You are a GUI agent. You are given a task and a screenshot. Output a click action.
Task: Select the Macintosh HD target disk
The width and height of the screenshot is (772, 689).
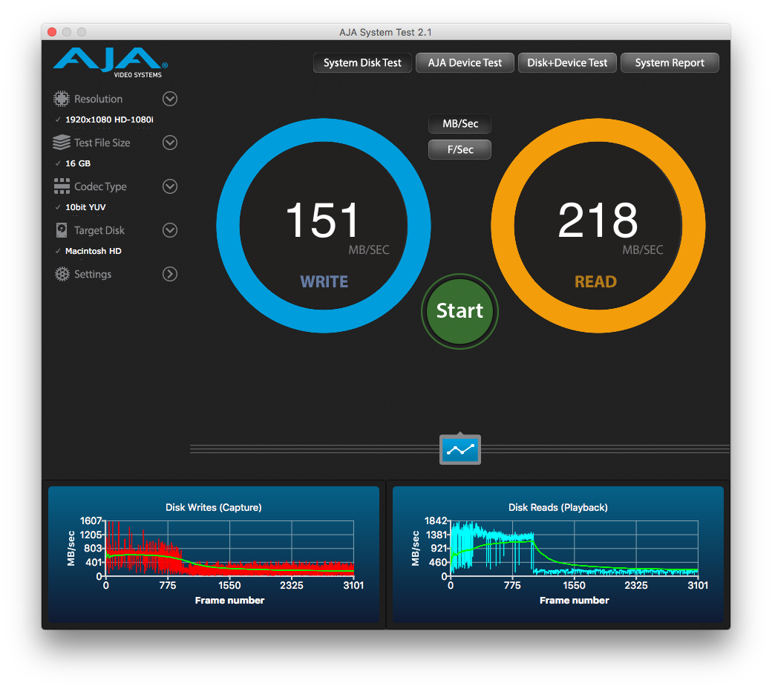click(x=93, y=251)
